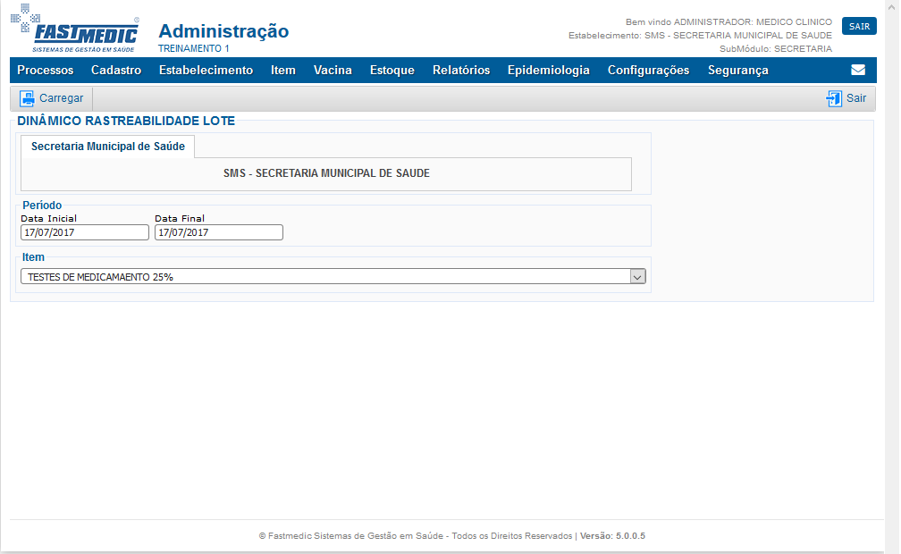
Task: Click the Fastmedic logo
Action: 75,29
